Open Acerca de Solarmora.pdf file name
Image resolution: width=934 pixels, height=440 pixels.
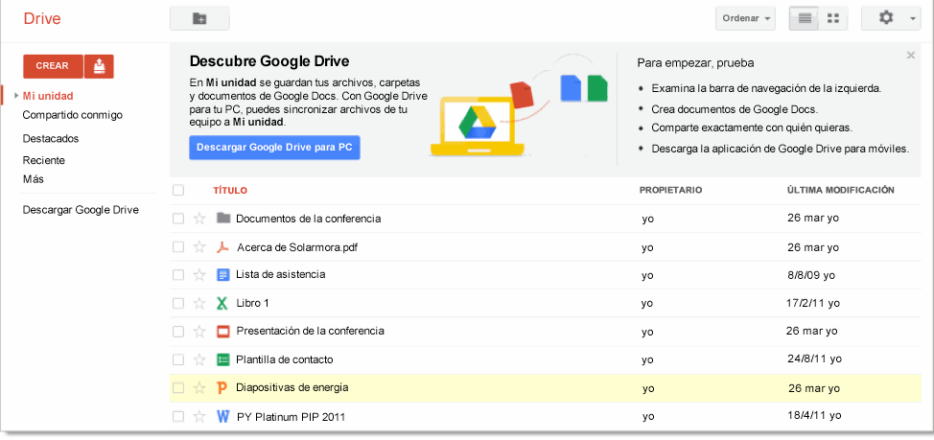click(297, 247)
